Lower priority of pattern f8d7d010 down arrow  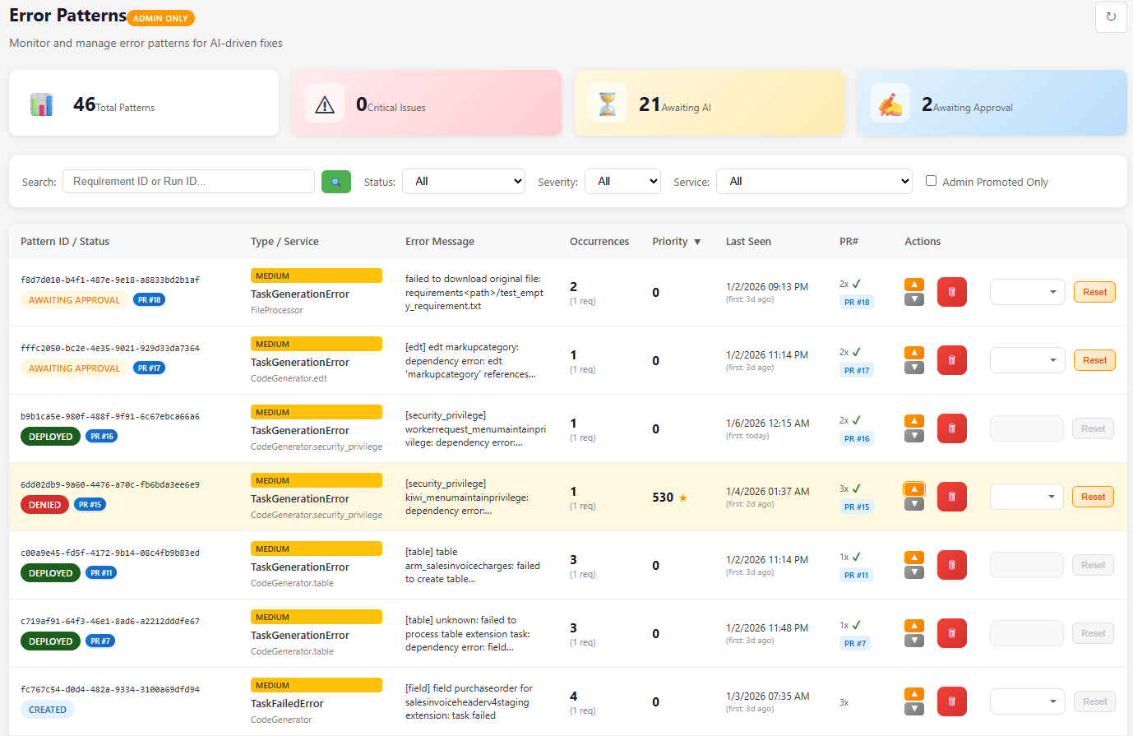[x=914, y=299]
